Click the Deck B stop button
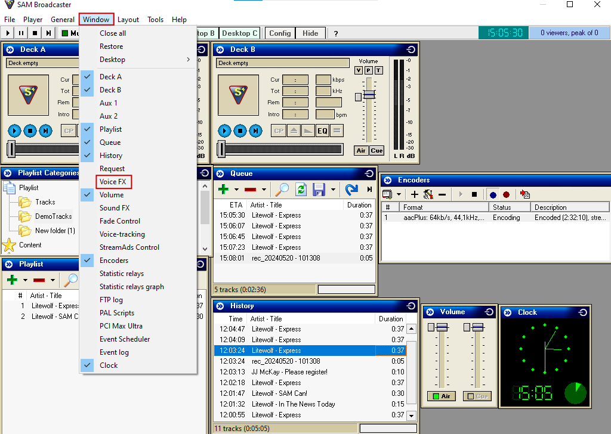Screen dimensions: 611x434 pos(240,131)
